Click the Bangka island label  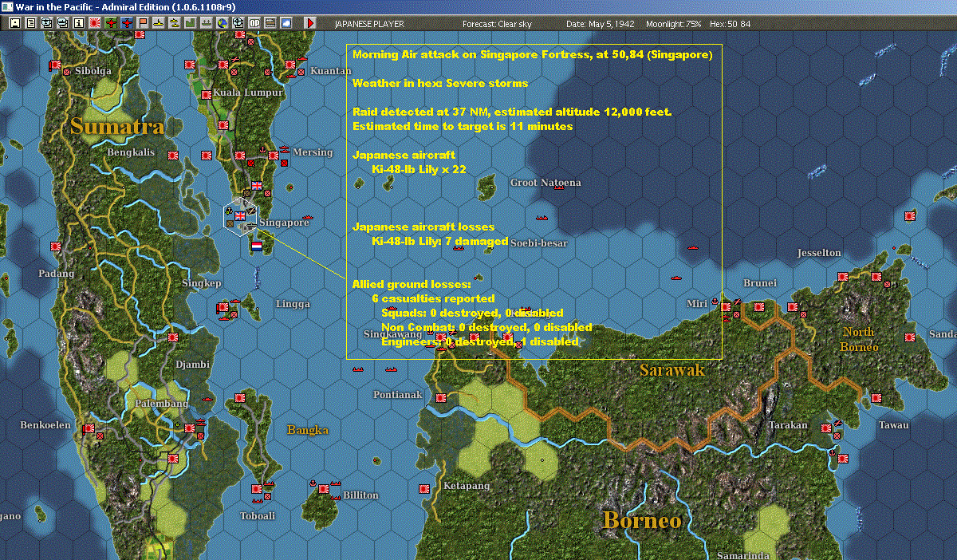click(308, 430)
